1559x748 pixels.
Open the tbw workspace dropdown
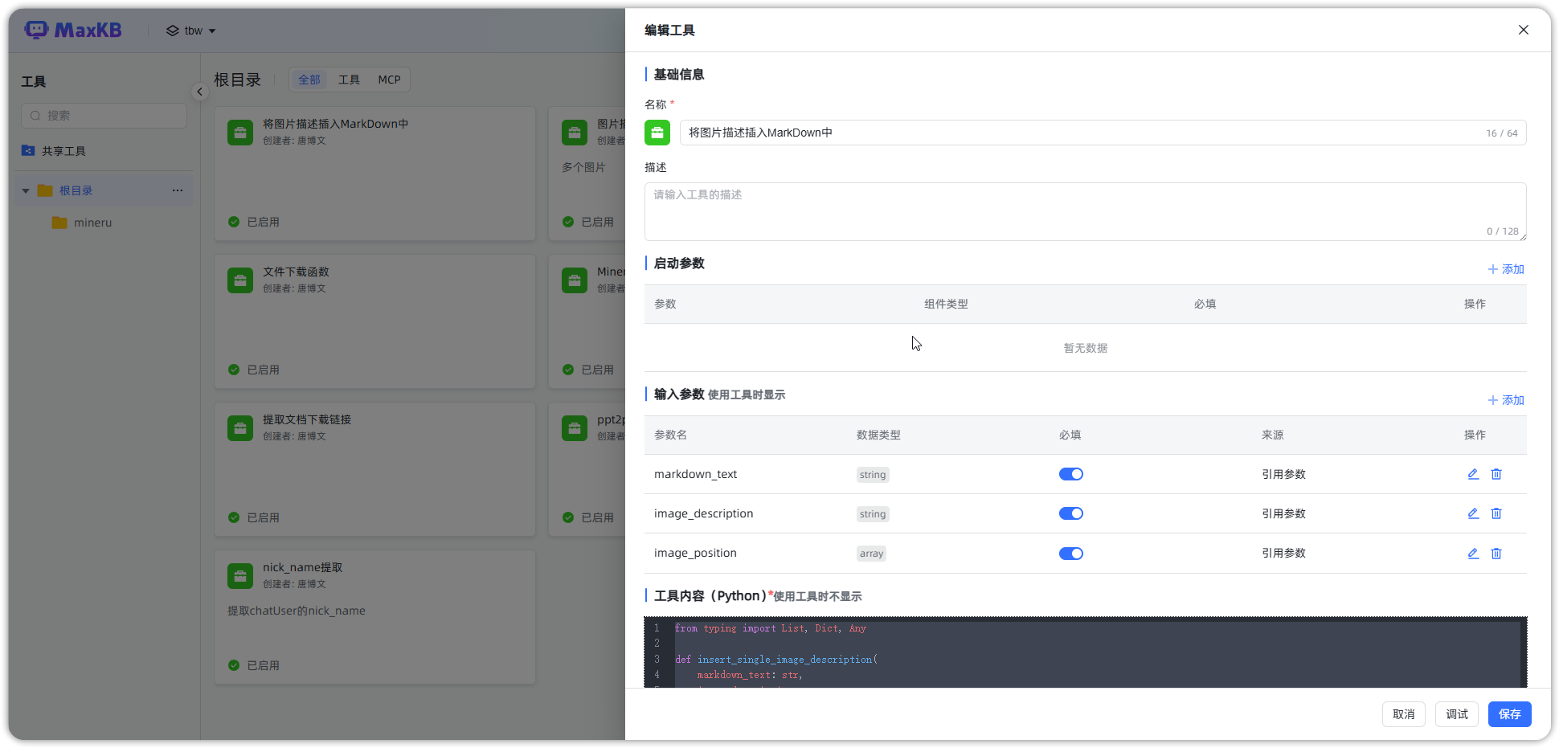click(191, 31)
